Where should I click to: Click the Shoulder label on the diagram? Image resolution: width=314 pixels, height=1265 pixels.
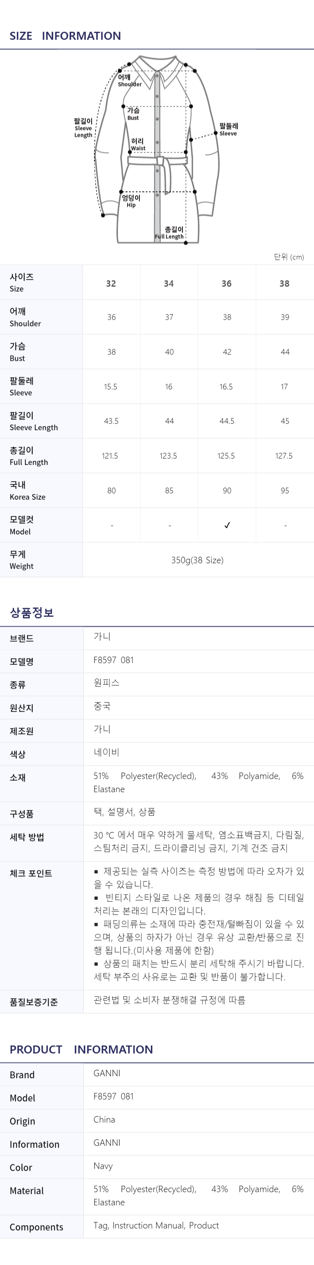pyautogui.click(x=130, y=81)
